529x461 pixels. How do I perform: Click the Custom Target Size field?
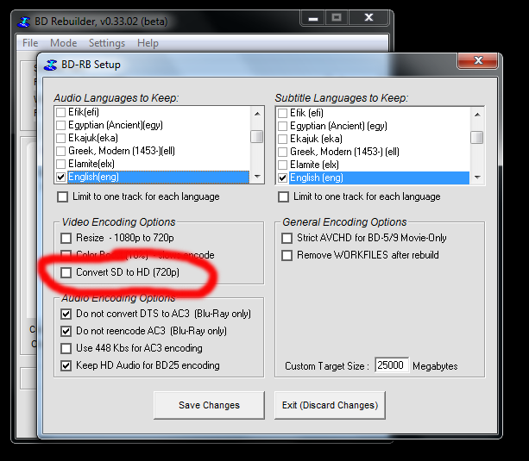[392, 365]
